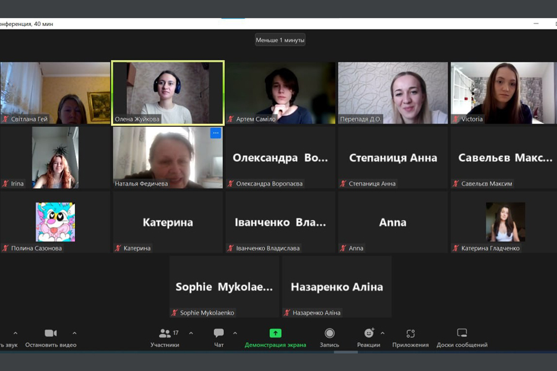
Task: Select Victoria video tile
Action: click(503, 93)
